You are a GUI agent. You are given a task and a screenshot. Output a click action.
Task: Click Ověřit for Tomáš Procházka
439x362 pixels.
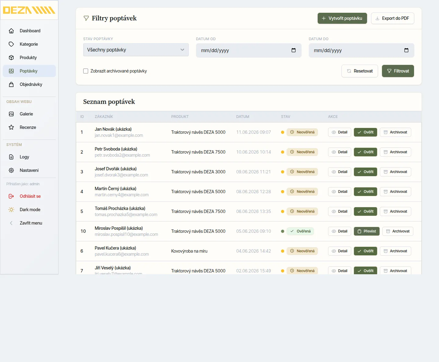(366, 211)
